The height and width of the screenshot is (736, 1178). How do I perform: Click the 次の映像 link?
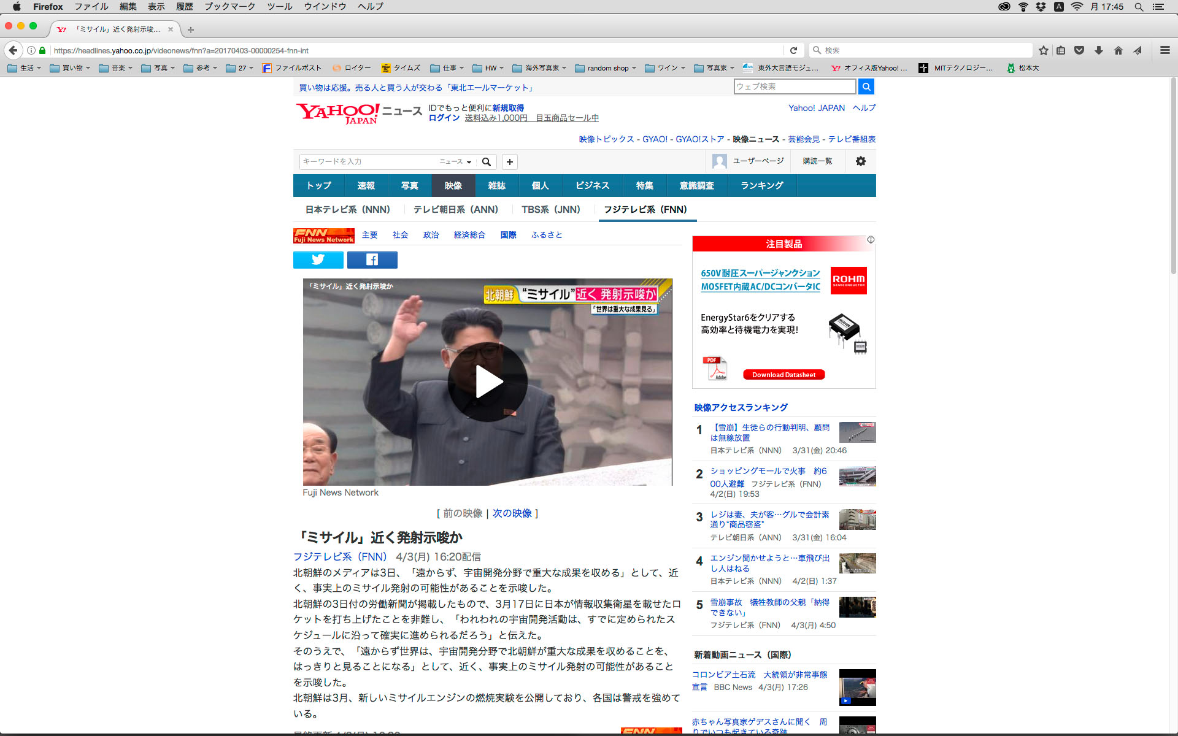512,513
